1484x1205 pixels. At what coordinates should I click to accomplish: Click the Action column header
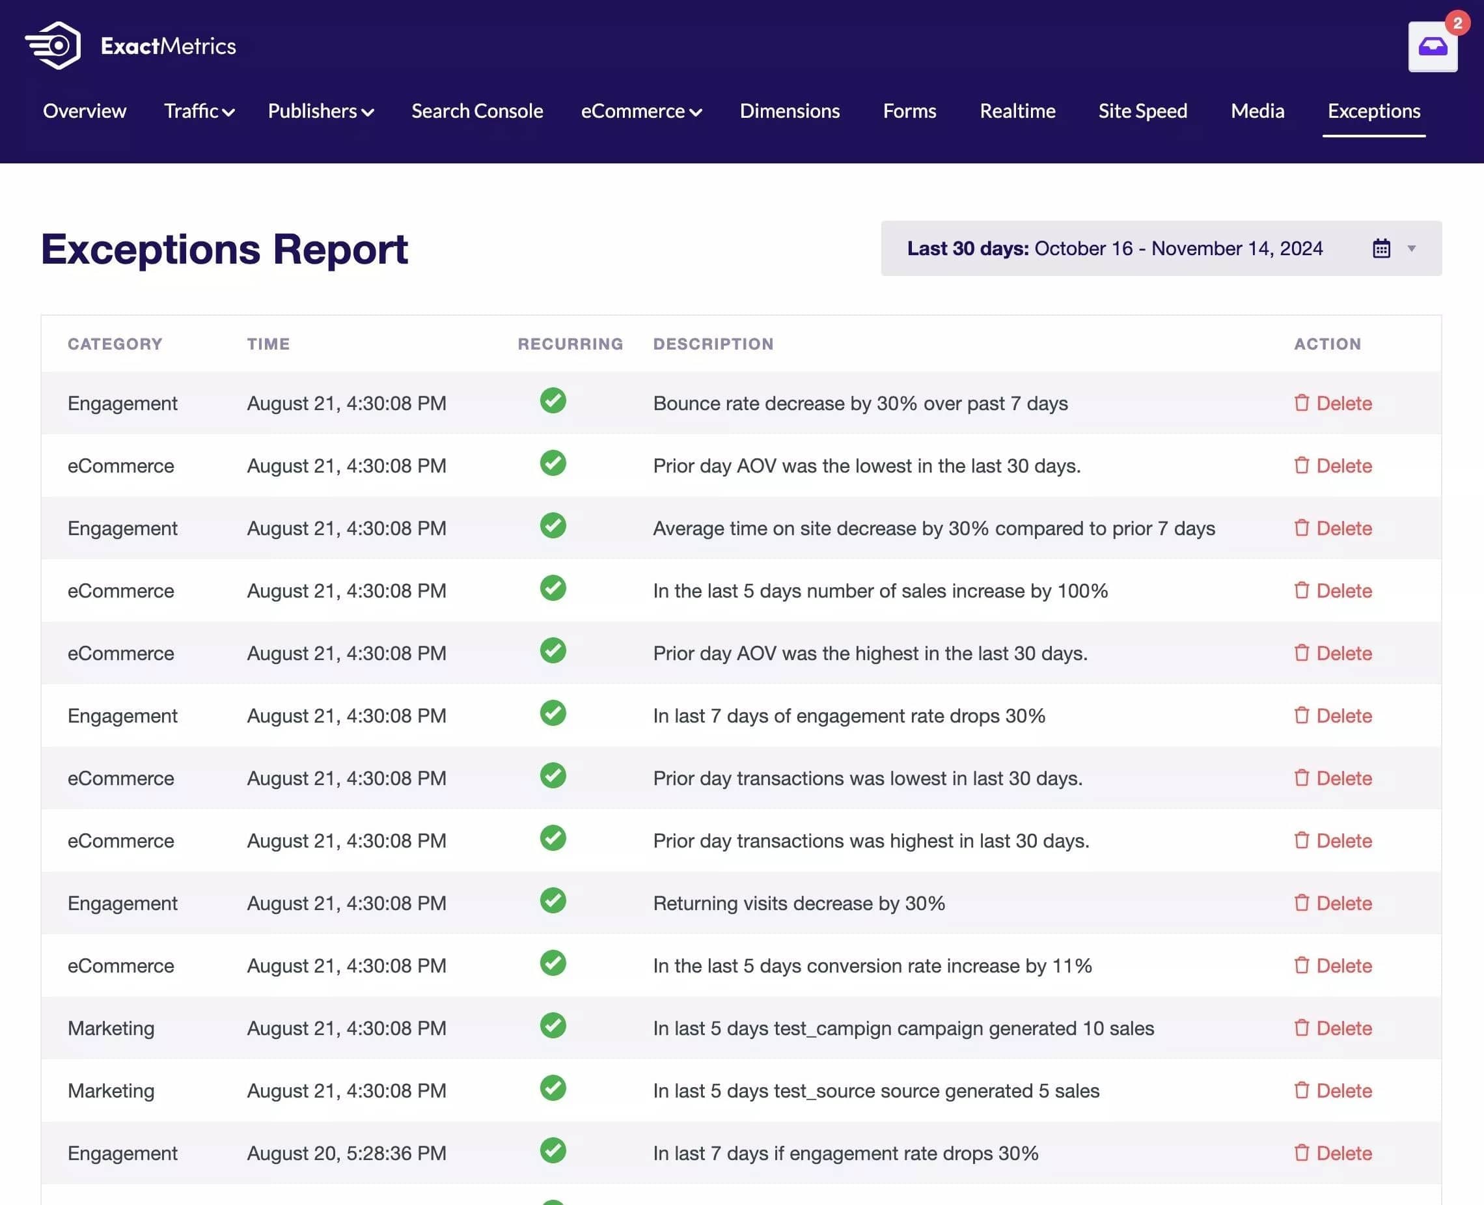tap(1328, 344)
